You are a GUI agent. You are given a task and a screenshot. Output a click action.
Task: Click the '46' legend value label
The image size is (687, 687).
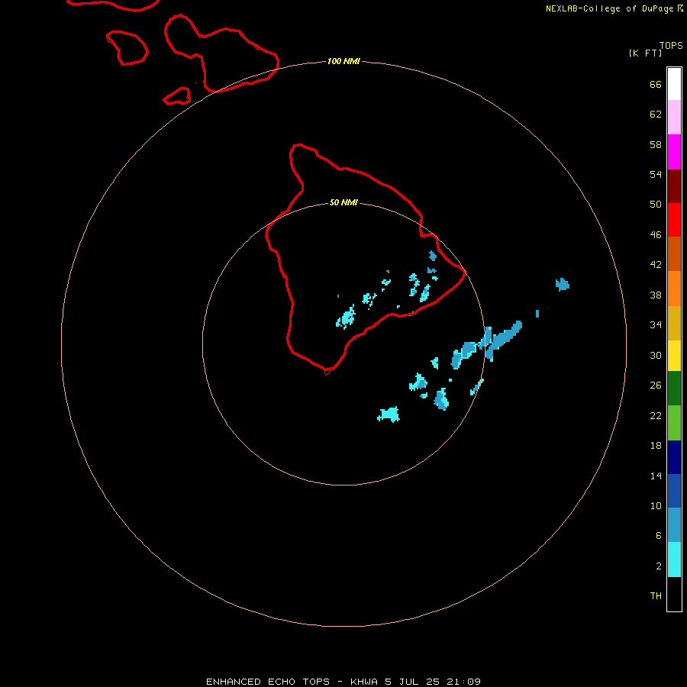(656, 234)
